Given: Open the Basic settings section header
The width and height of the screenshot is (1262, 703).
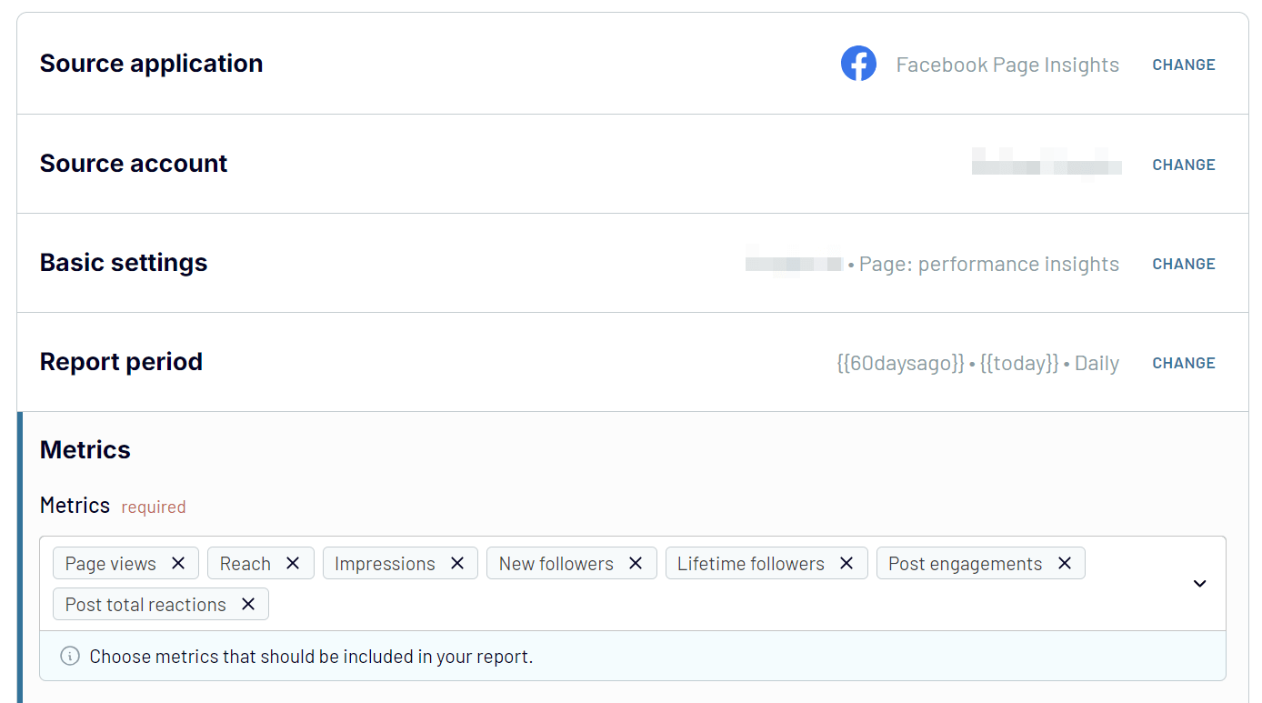Looking at the screenshot, I should tap(124, 263).
